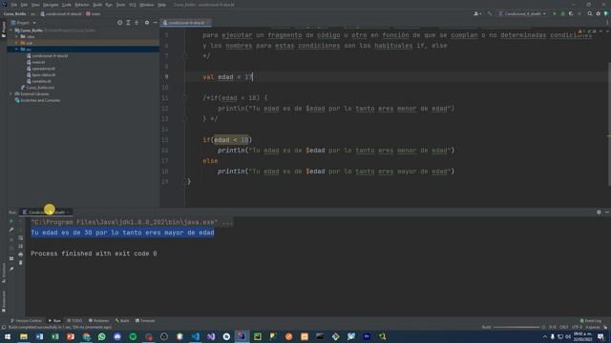Open the View menu
This screenshot has height=343, width=611.
pyautogui.click(x=35, y=5)
